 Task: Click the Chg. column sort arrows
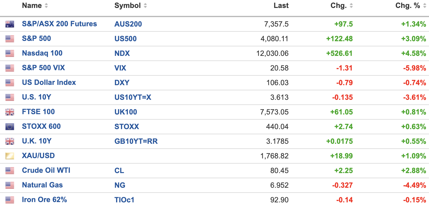coord(351,6)
